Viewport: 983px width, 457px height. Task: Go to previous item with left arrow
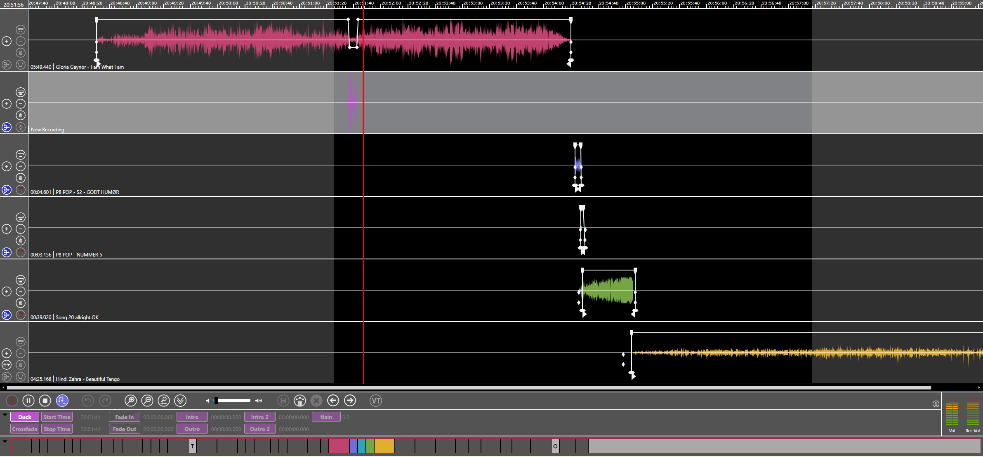click(x=333, y=401)
